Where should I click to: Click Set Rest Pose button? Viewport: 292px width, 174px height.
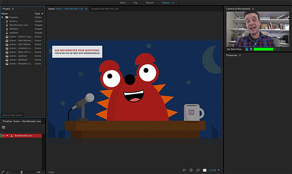[x=234, y=49]
